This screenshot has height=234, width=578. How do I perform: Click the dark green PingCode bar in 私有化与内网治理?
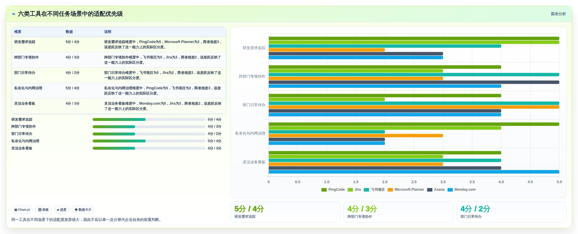tap(414, 124)
